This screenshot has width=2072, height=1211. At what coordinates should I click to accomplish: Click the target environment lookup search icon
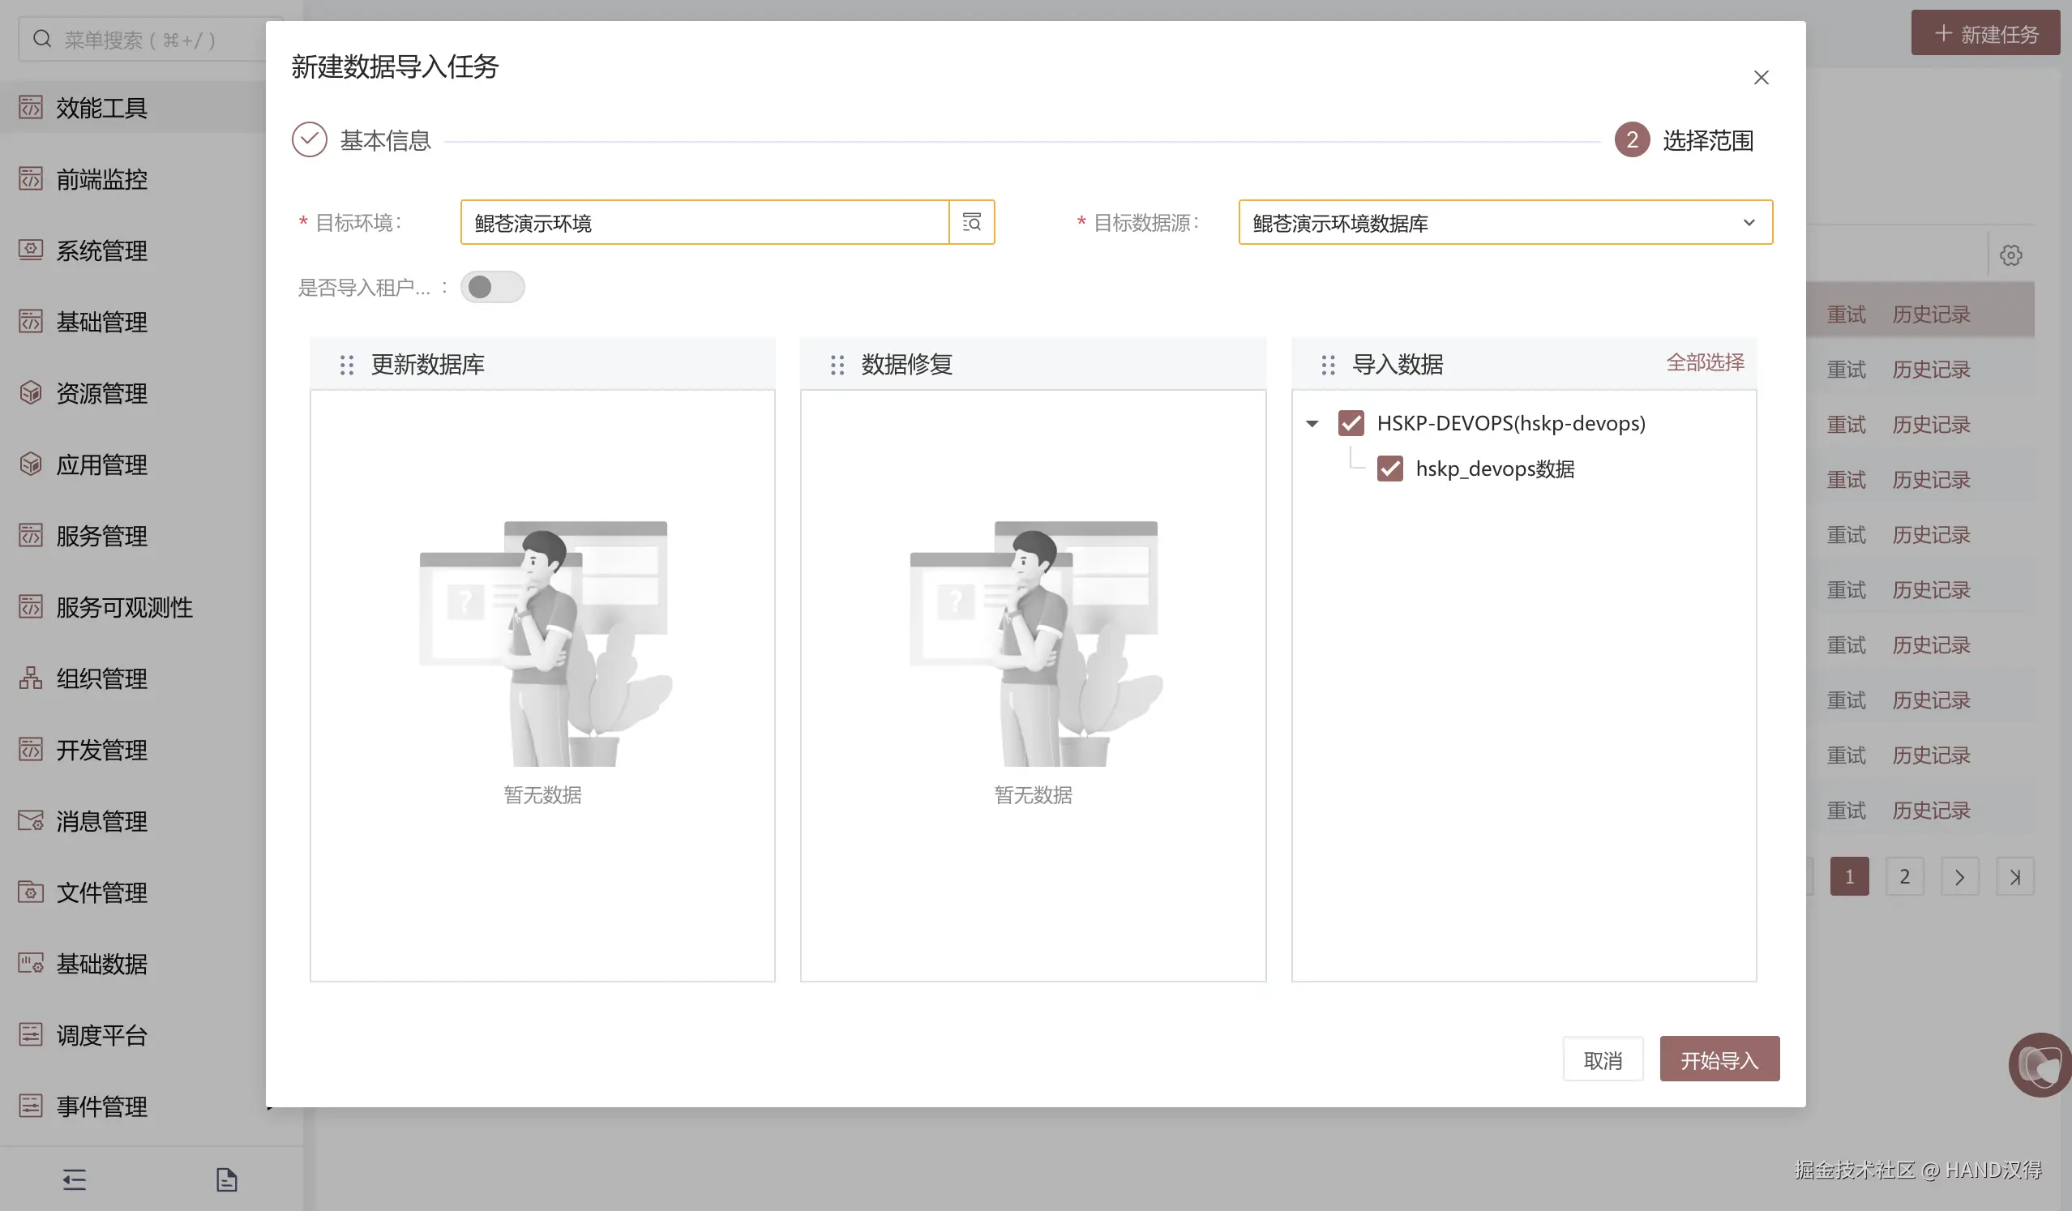[971, 222]
